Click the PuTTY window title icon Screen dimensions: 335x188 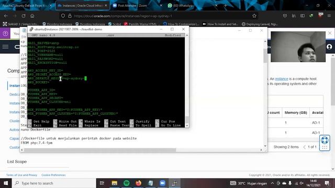coord(31,29)
